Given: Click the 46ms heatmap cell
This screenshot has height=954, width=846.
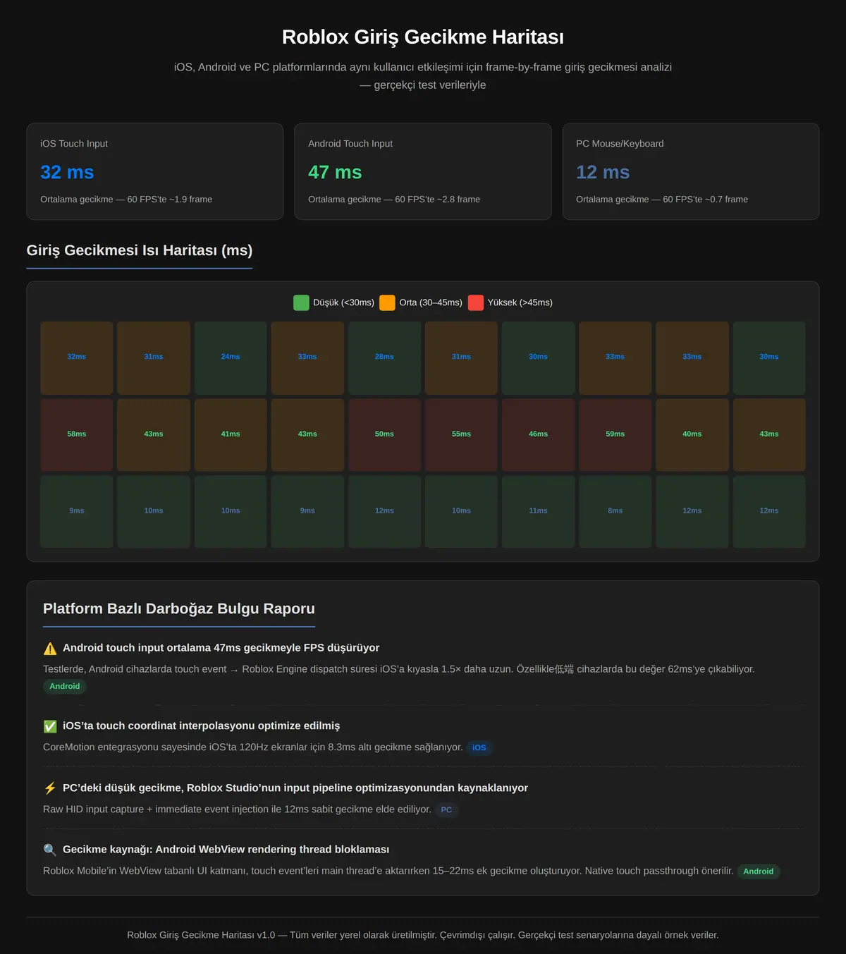Looking at the screenshot, I should click(x=538, y=434).
